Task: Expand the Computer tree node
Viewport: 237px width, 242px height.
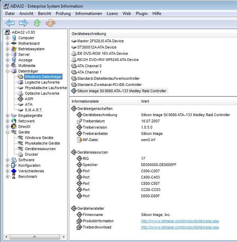Action: click(7, 38)
